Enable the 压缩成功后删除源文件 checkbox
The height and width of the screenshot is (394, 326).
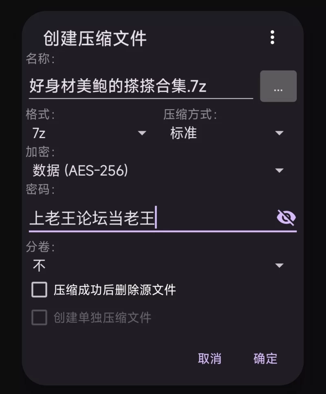(40, 290)
